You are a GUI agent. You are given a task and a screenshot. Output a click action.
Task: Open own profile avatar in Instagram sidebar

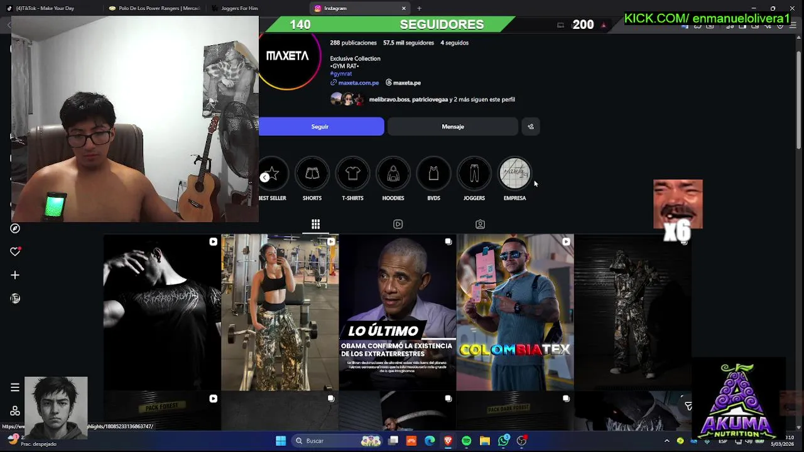[15, 299]
